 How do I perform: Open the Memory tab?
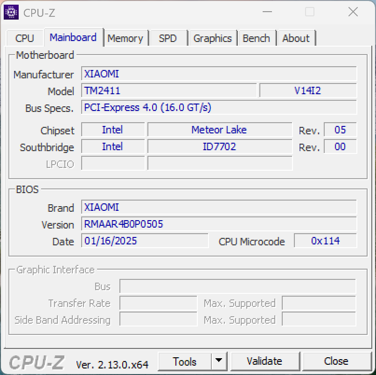(125, 38)
